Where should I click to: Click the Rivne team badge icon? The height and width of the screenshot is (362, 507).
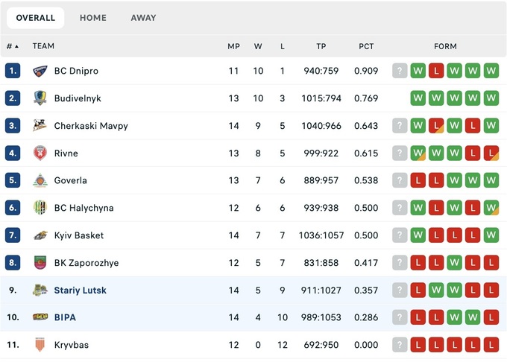click(x=40, y=153)
